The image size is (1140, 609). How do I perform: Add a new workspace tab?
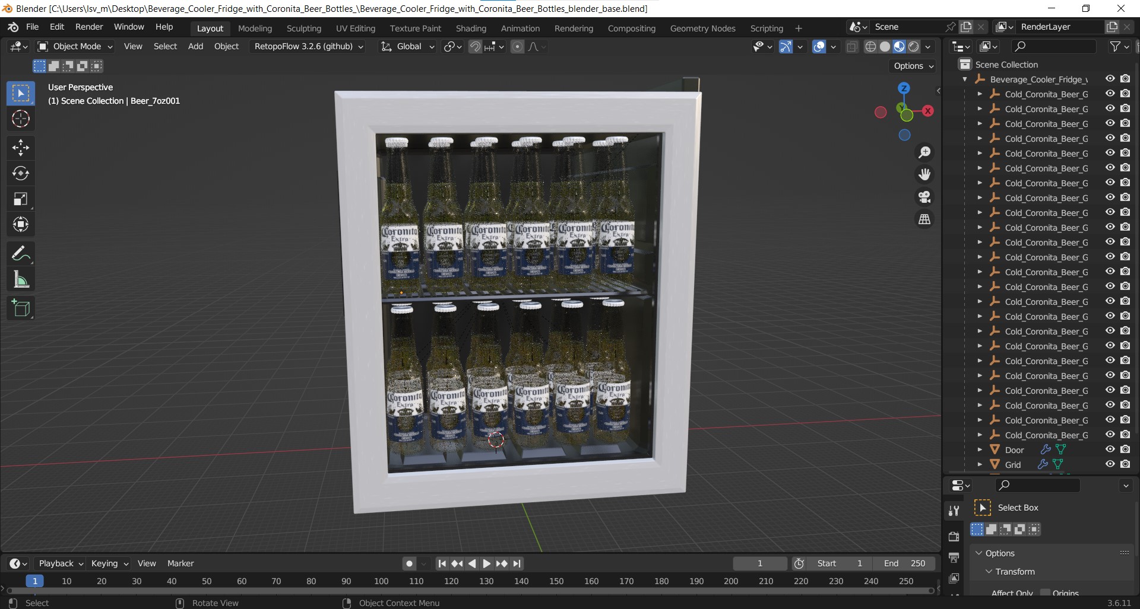[x=799, y=28]
